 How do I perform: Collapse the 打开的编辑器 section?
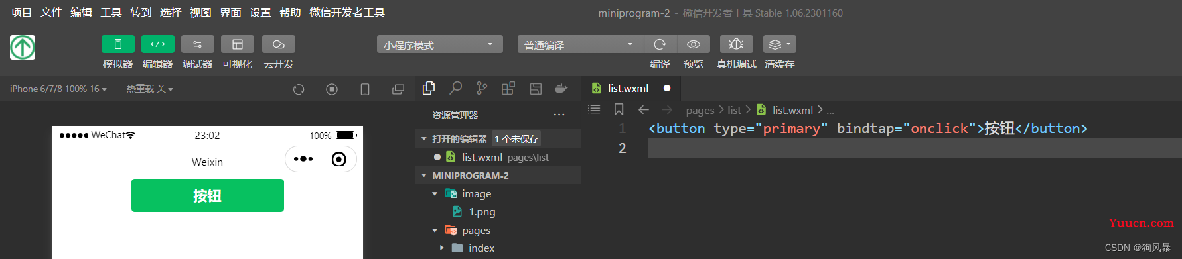point(424,139)
